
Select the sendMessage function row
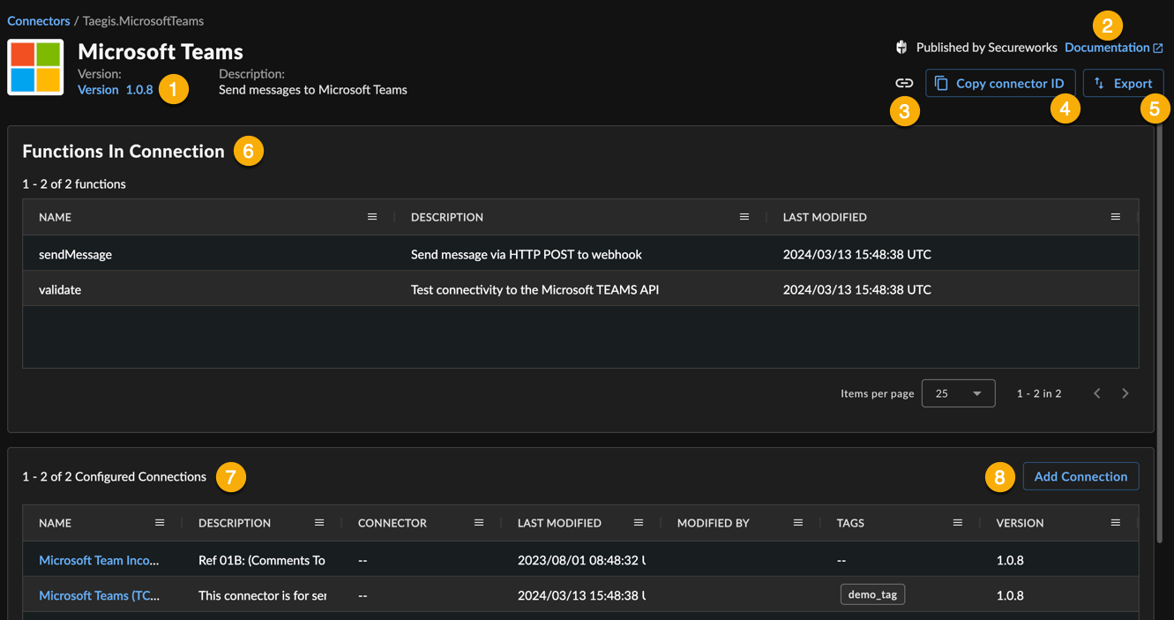pyautogui.click(x=580, y=254)
